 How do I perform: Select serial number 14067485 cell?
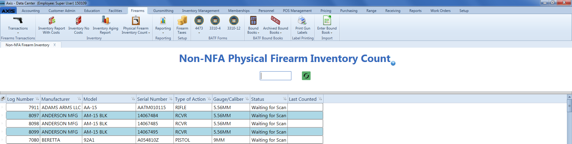point(155,123)
